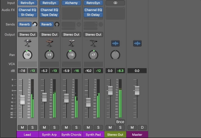The image size is (201, 138).
Task: Click the Synth Arp track instrument icon
Action: pos(50,43)
